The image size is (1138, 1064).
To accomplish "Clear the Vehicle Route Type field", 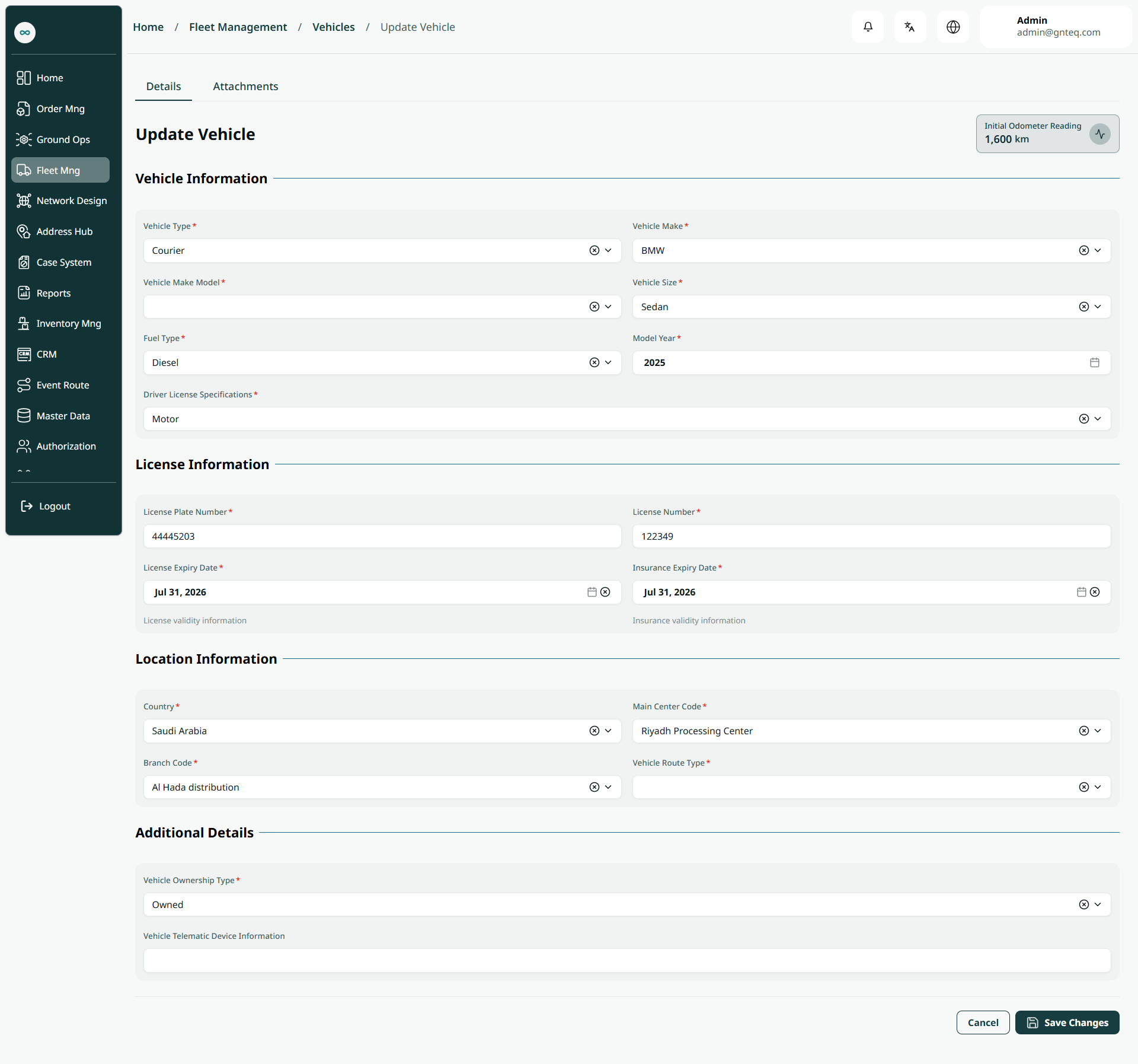I will [1084, 787].
